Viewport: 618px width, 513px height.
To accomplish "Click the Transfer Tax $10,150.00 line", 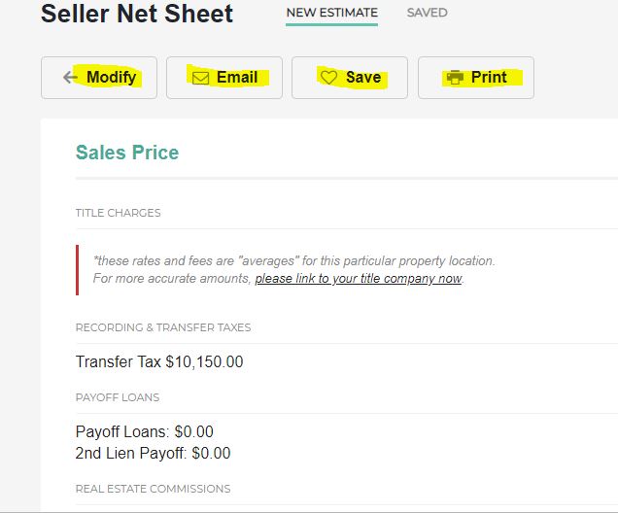I will pos(159,361).
